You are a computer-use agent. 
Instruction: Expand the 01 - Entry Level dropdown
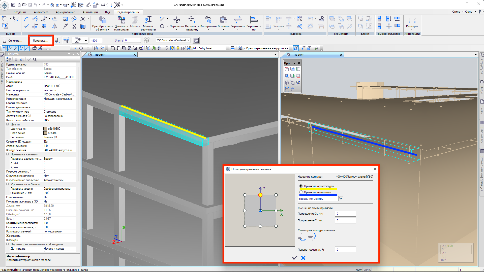(227, 48)
